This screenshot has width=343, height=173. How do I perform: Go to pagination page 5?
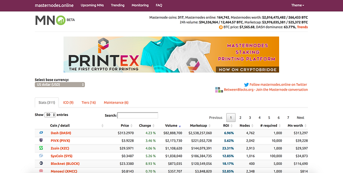click(269, 118)
